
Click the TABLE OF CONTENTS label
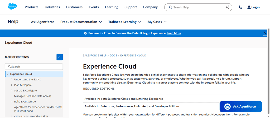[x=17, y=57]
